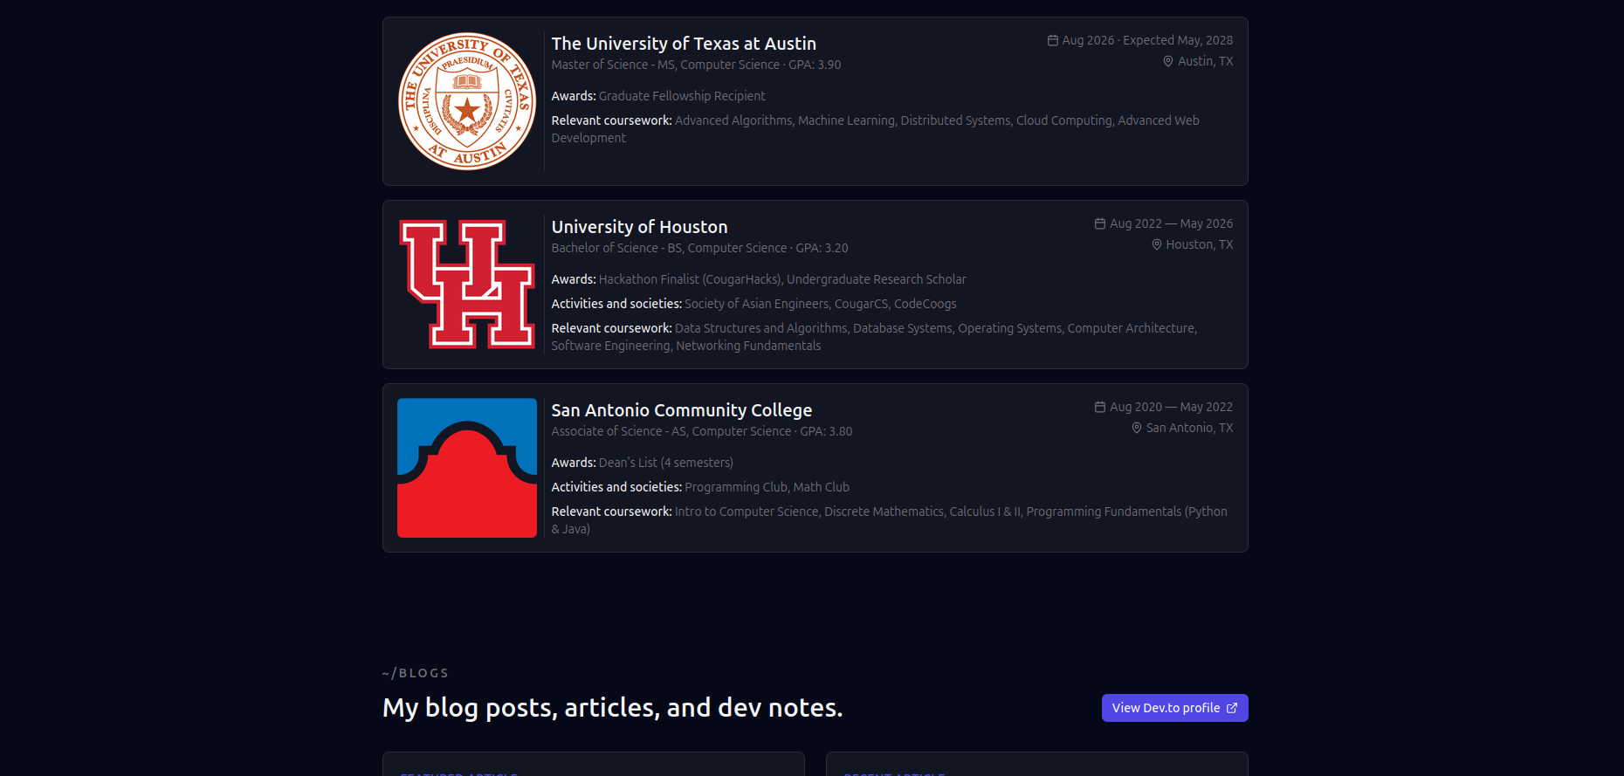
Task: Click the University of Houston UH logo
Action: 467,285
